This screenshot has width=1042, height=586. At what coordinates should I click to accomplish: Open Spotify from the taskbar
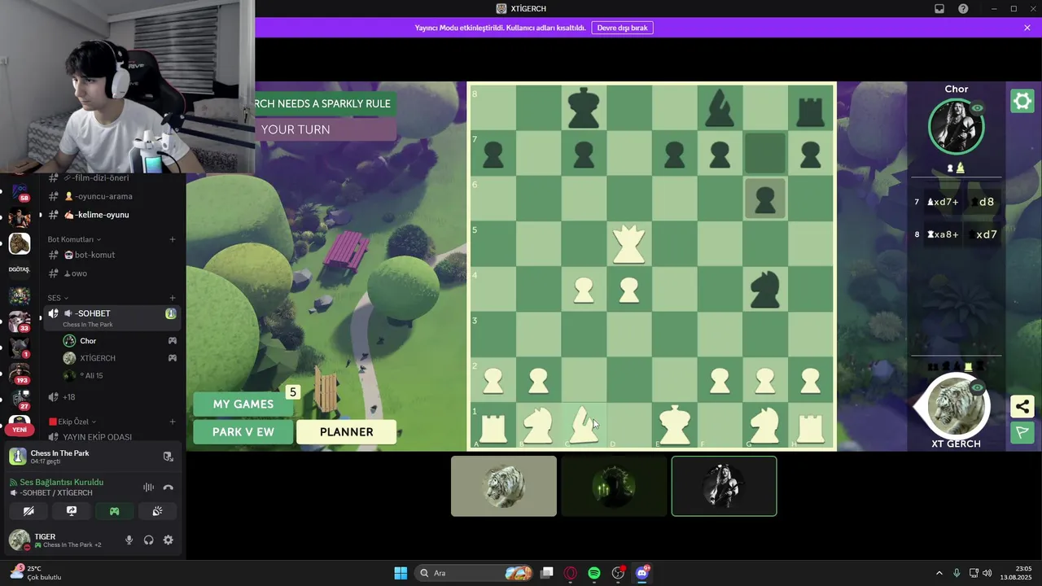click(594, 573)
